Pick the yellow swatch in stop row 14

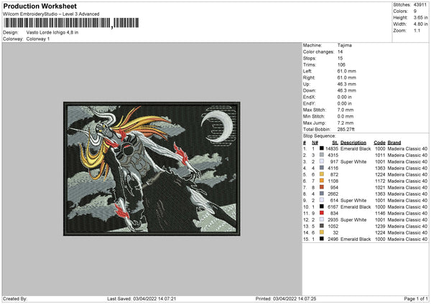coord(322,232)
